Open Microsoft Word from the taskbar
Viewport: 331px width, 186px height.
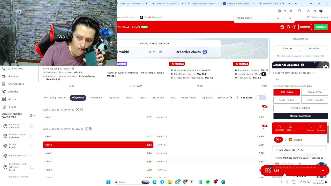point(223,182)
